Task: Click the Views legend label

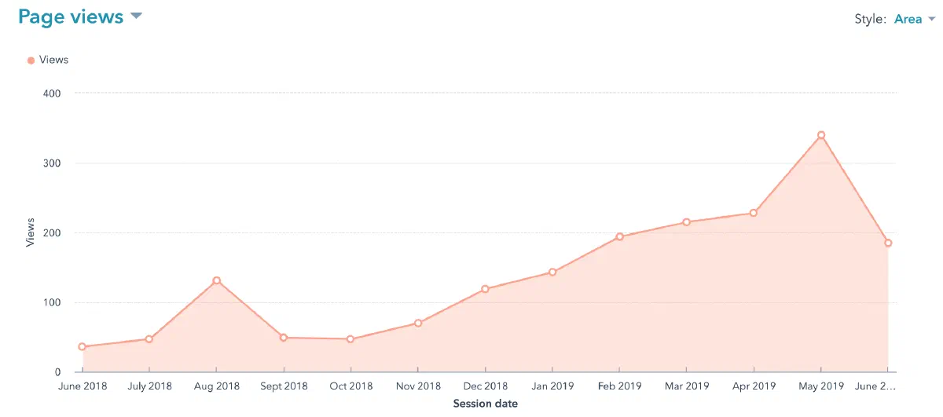Action: coord(53,60)
